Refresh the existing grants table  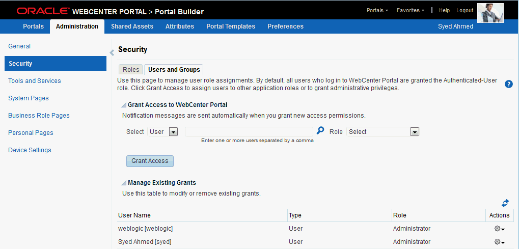pos(505,203)
